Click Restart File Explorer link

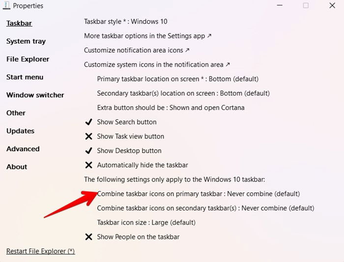coord(41,251)
